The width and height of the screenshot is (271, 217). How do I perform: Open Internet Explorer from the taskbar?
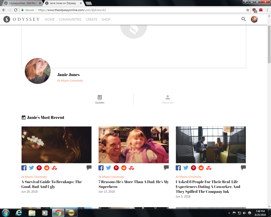pyautogui.click(x=19, y=213)
